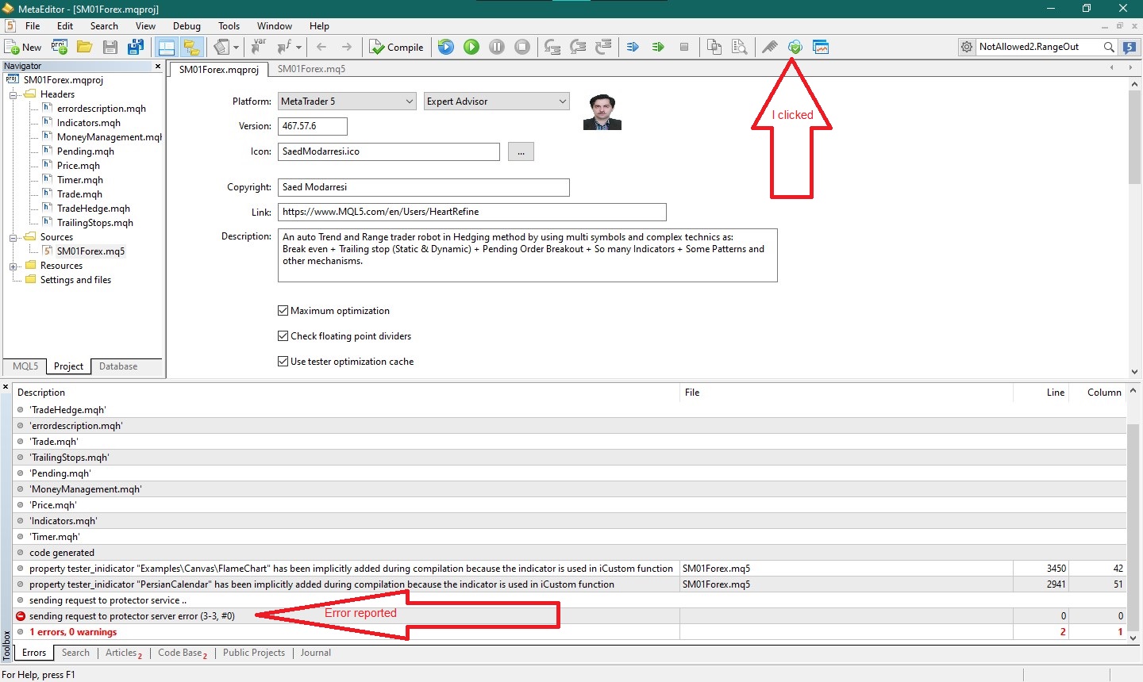Toggle the Toolbox panel folder icon
The height and width of the screenshot is (682, 1143).
191,47
